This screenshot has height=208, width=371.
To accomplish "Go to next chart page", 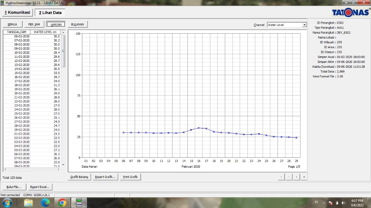I will (x=296, y=177).
